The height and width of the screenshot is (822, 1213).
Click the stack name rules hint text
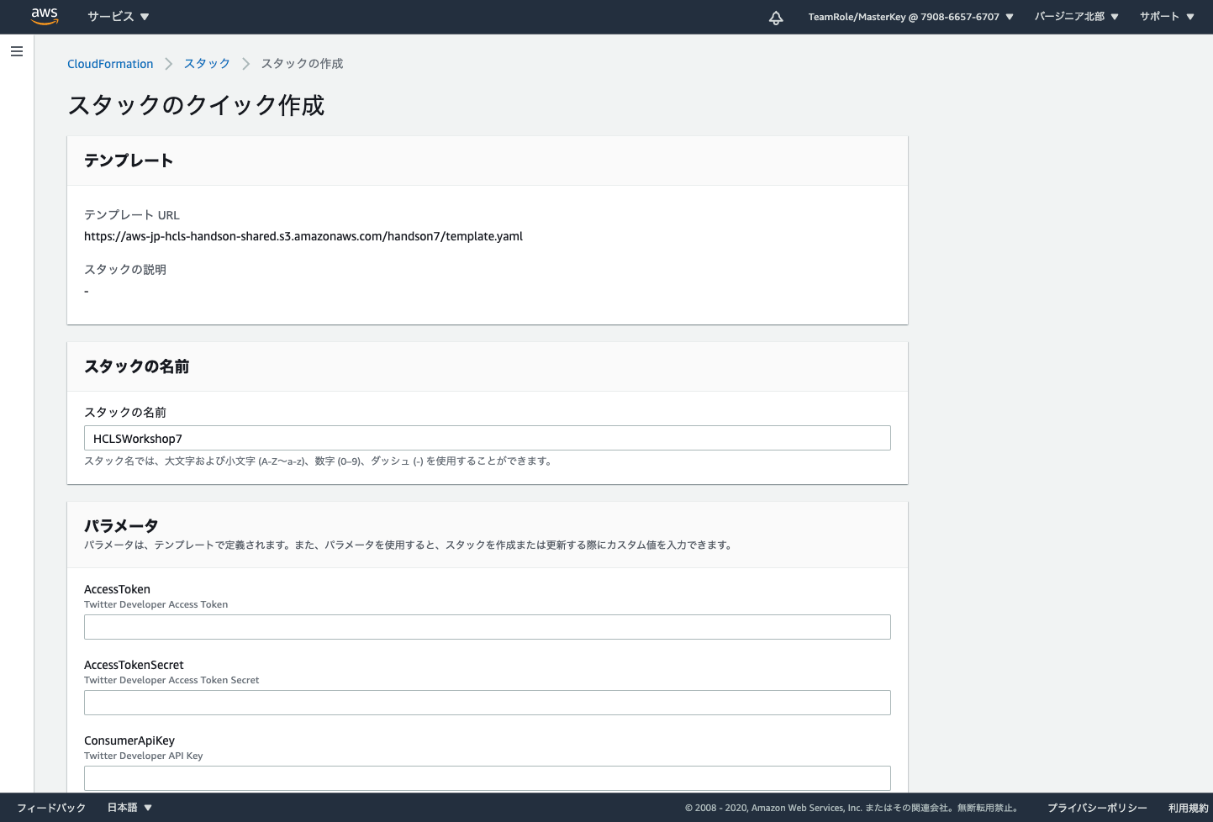318,461
